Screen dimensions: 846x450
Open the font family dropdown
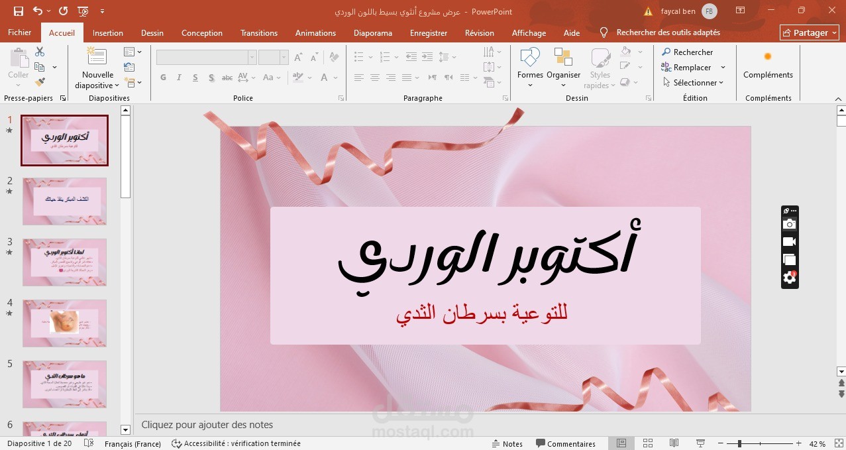pyautogui.click(x=252, y=57)
